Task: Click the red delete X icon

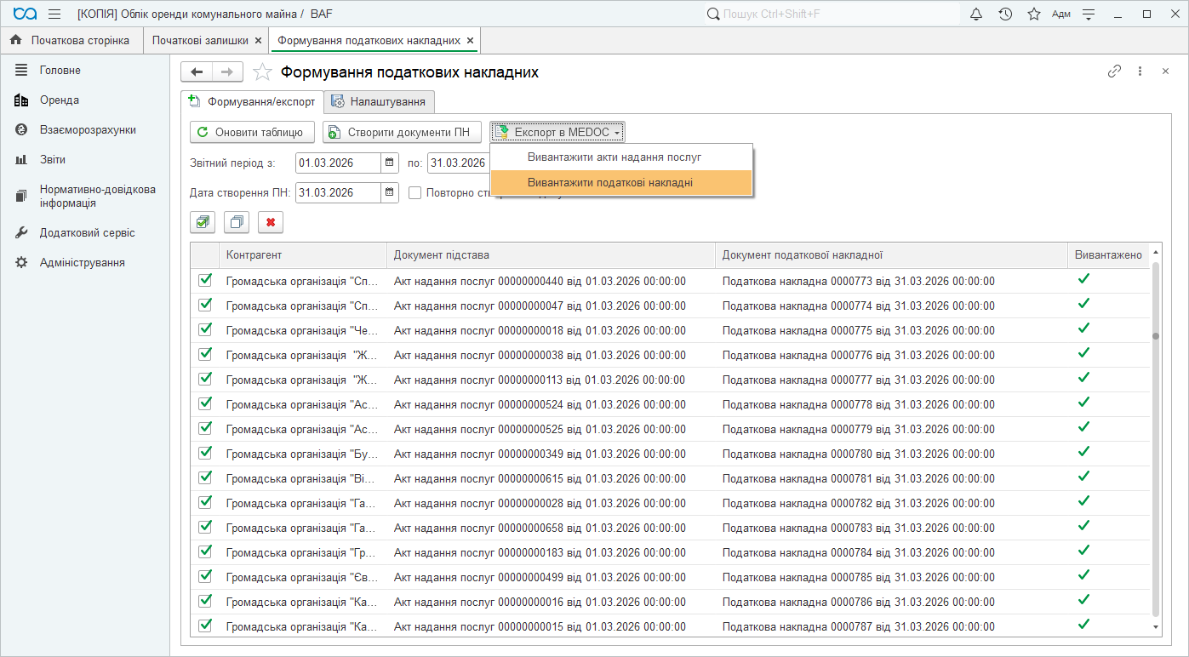Action: [x=271, y=222]
